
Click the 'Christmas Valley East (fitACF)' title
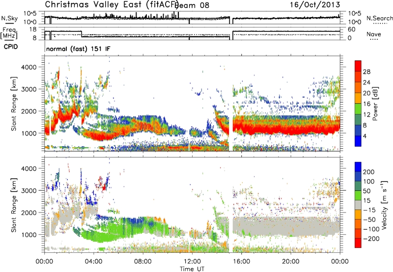pos(112,5)
